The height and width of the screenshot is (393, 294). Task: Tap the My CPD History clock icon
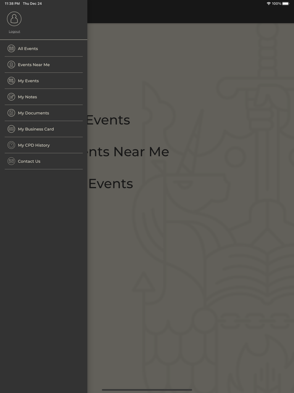tap(11, 145)
